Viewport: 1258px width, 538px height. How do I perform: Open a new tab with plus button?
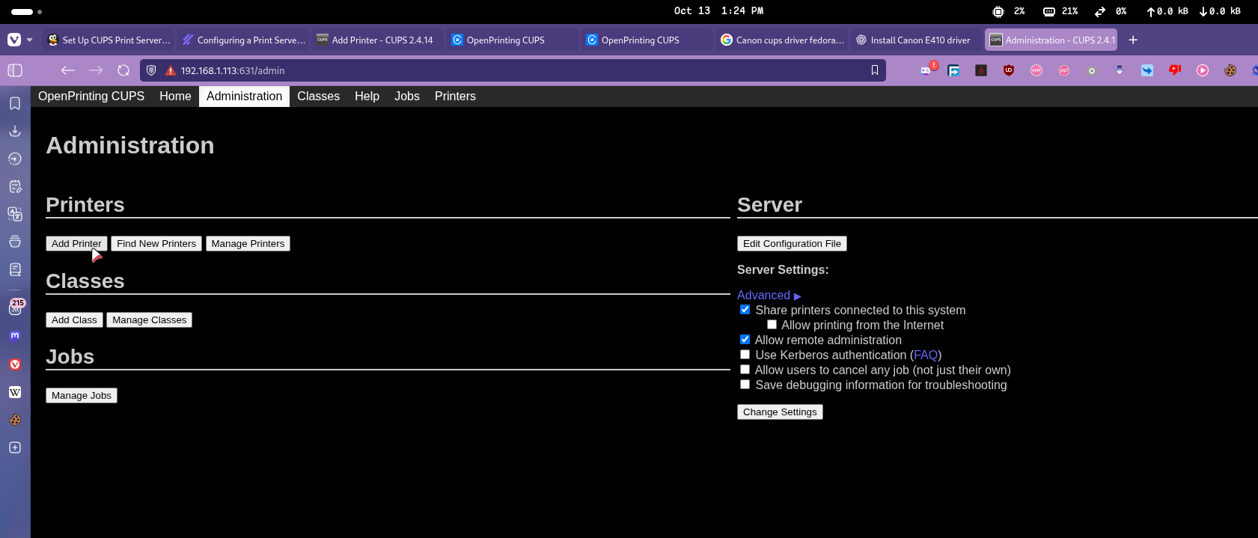click(x=1133, y=40)
